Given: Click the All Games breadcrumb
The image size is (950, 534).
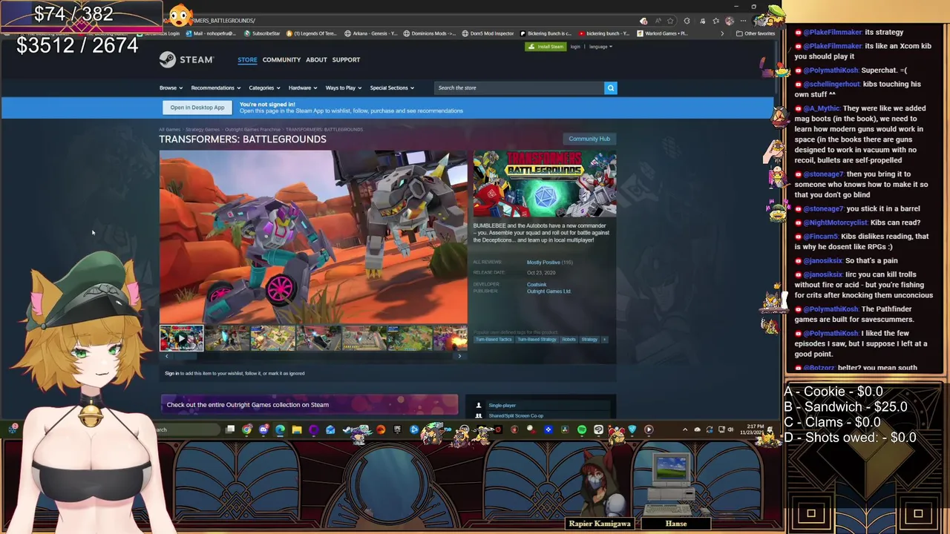Looking at the screenshot, I should pos(169,130).
